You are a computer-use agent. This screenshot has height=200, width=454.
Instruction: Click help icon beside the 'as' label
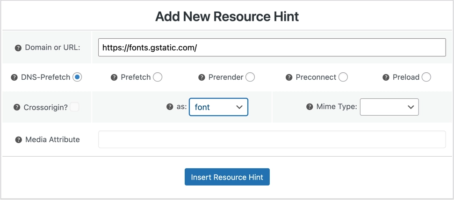point(170,107)
